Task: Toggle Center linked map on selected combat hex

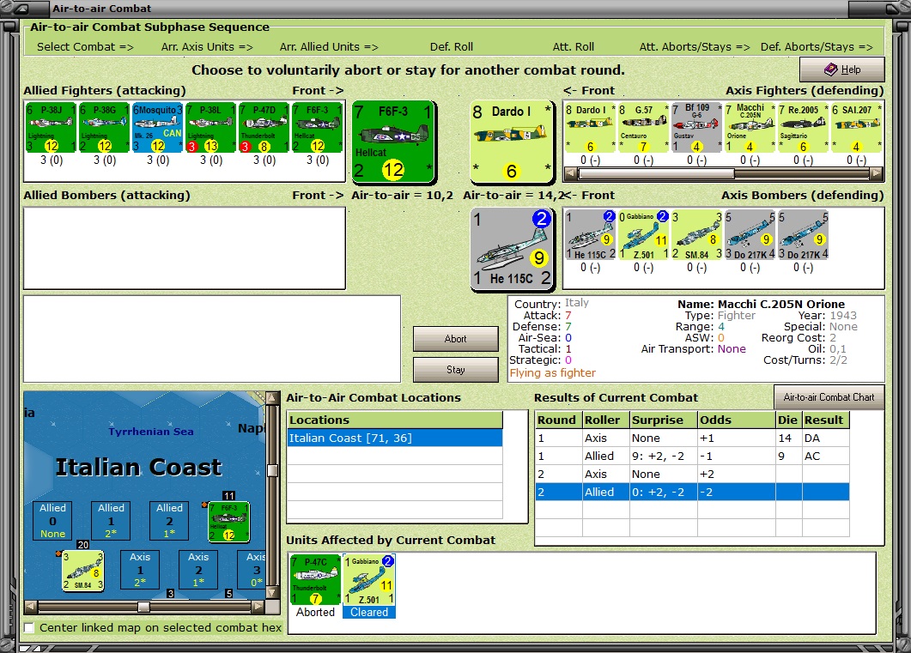Action: tap(28, 627)
